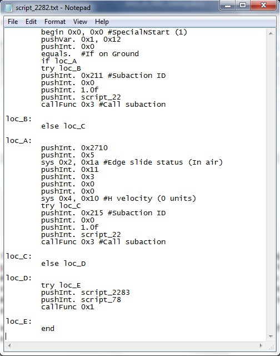280x356 pixels.
Task: Open the Edit menu
Action: pyautogui.click(x=31, y=22)
